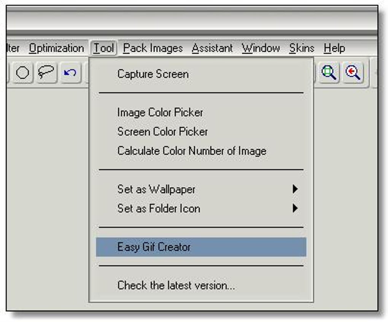Launch Easy Gif Creator from the menu
Image resolution: width=388 pixels, height=322 pixels.
(x=154, y=247)
